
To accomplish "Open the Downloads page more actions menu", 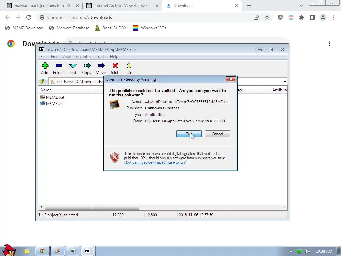I will (x=330, y=44).
